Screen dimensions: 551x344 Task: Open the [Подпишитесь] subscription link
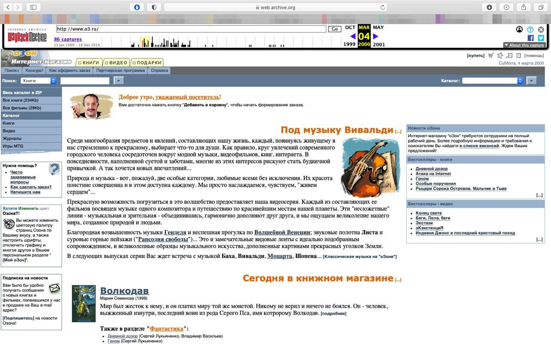pyautogui.click(x=19, y=318)
